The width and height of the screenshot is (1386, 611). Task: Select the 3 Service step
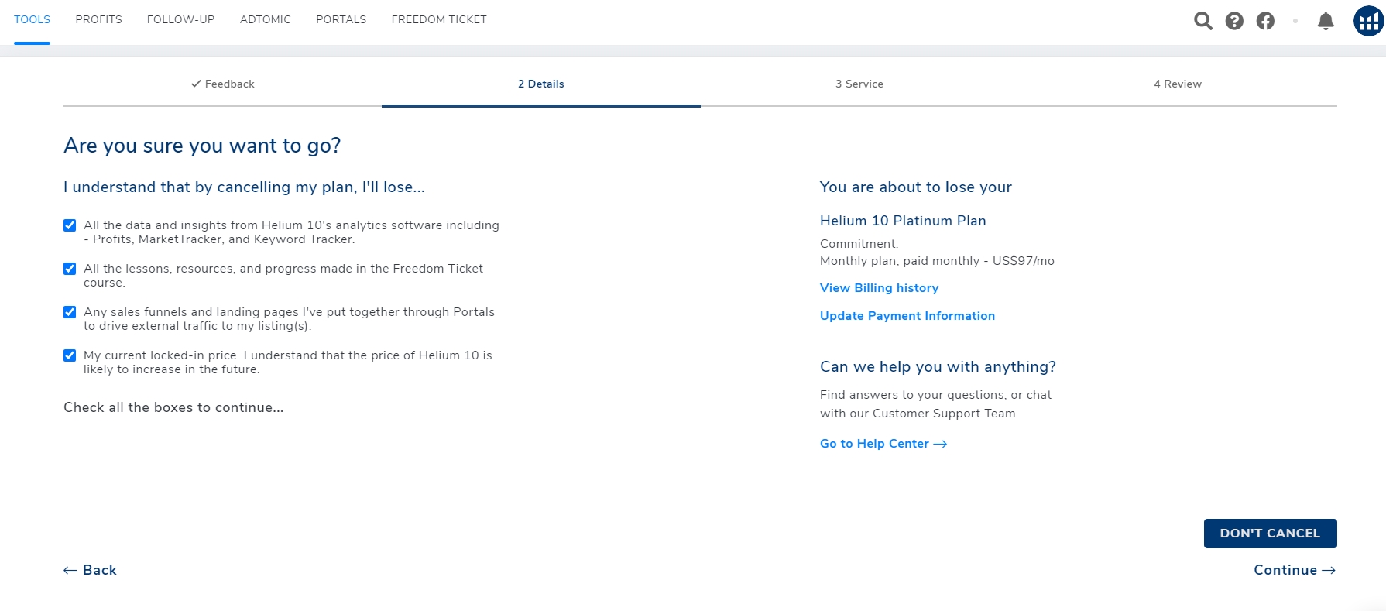[859, 84]
